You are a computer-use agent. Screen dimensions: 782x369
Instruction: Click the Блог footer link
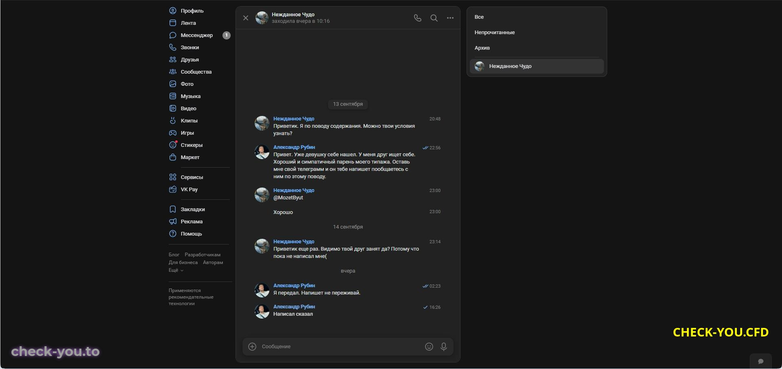174,255
